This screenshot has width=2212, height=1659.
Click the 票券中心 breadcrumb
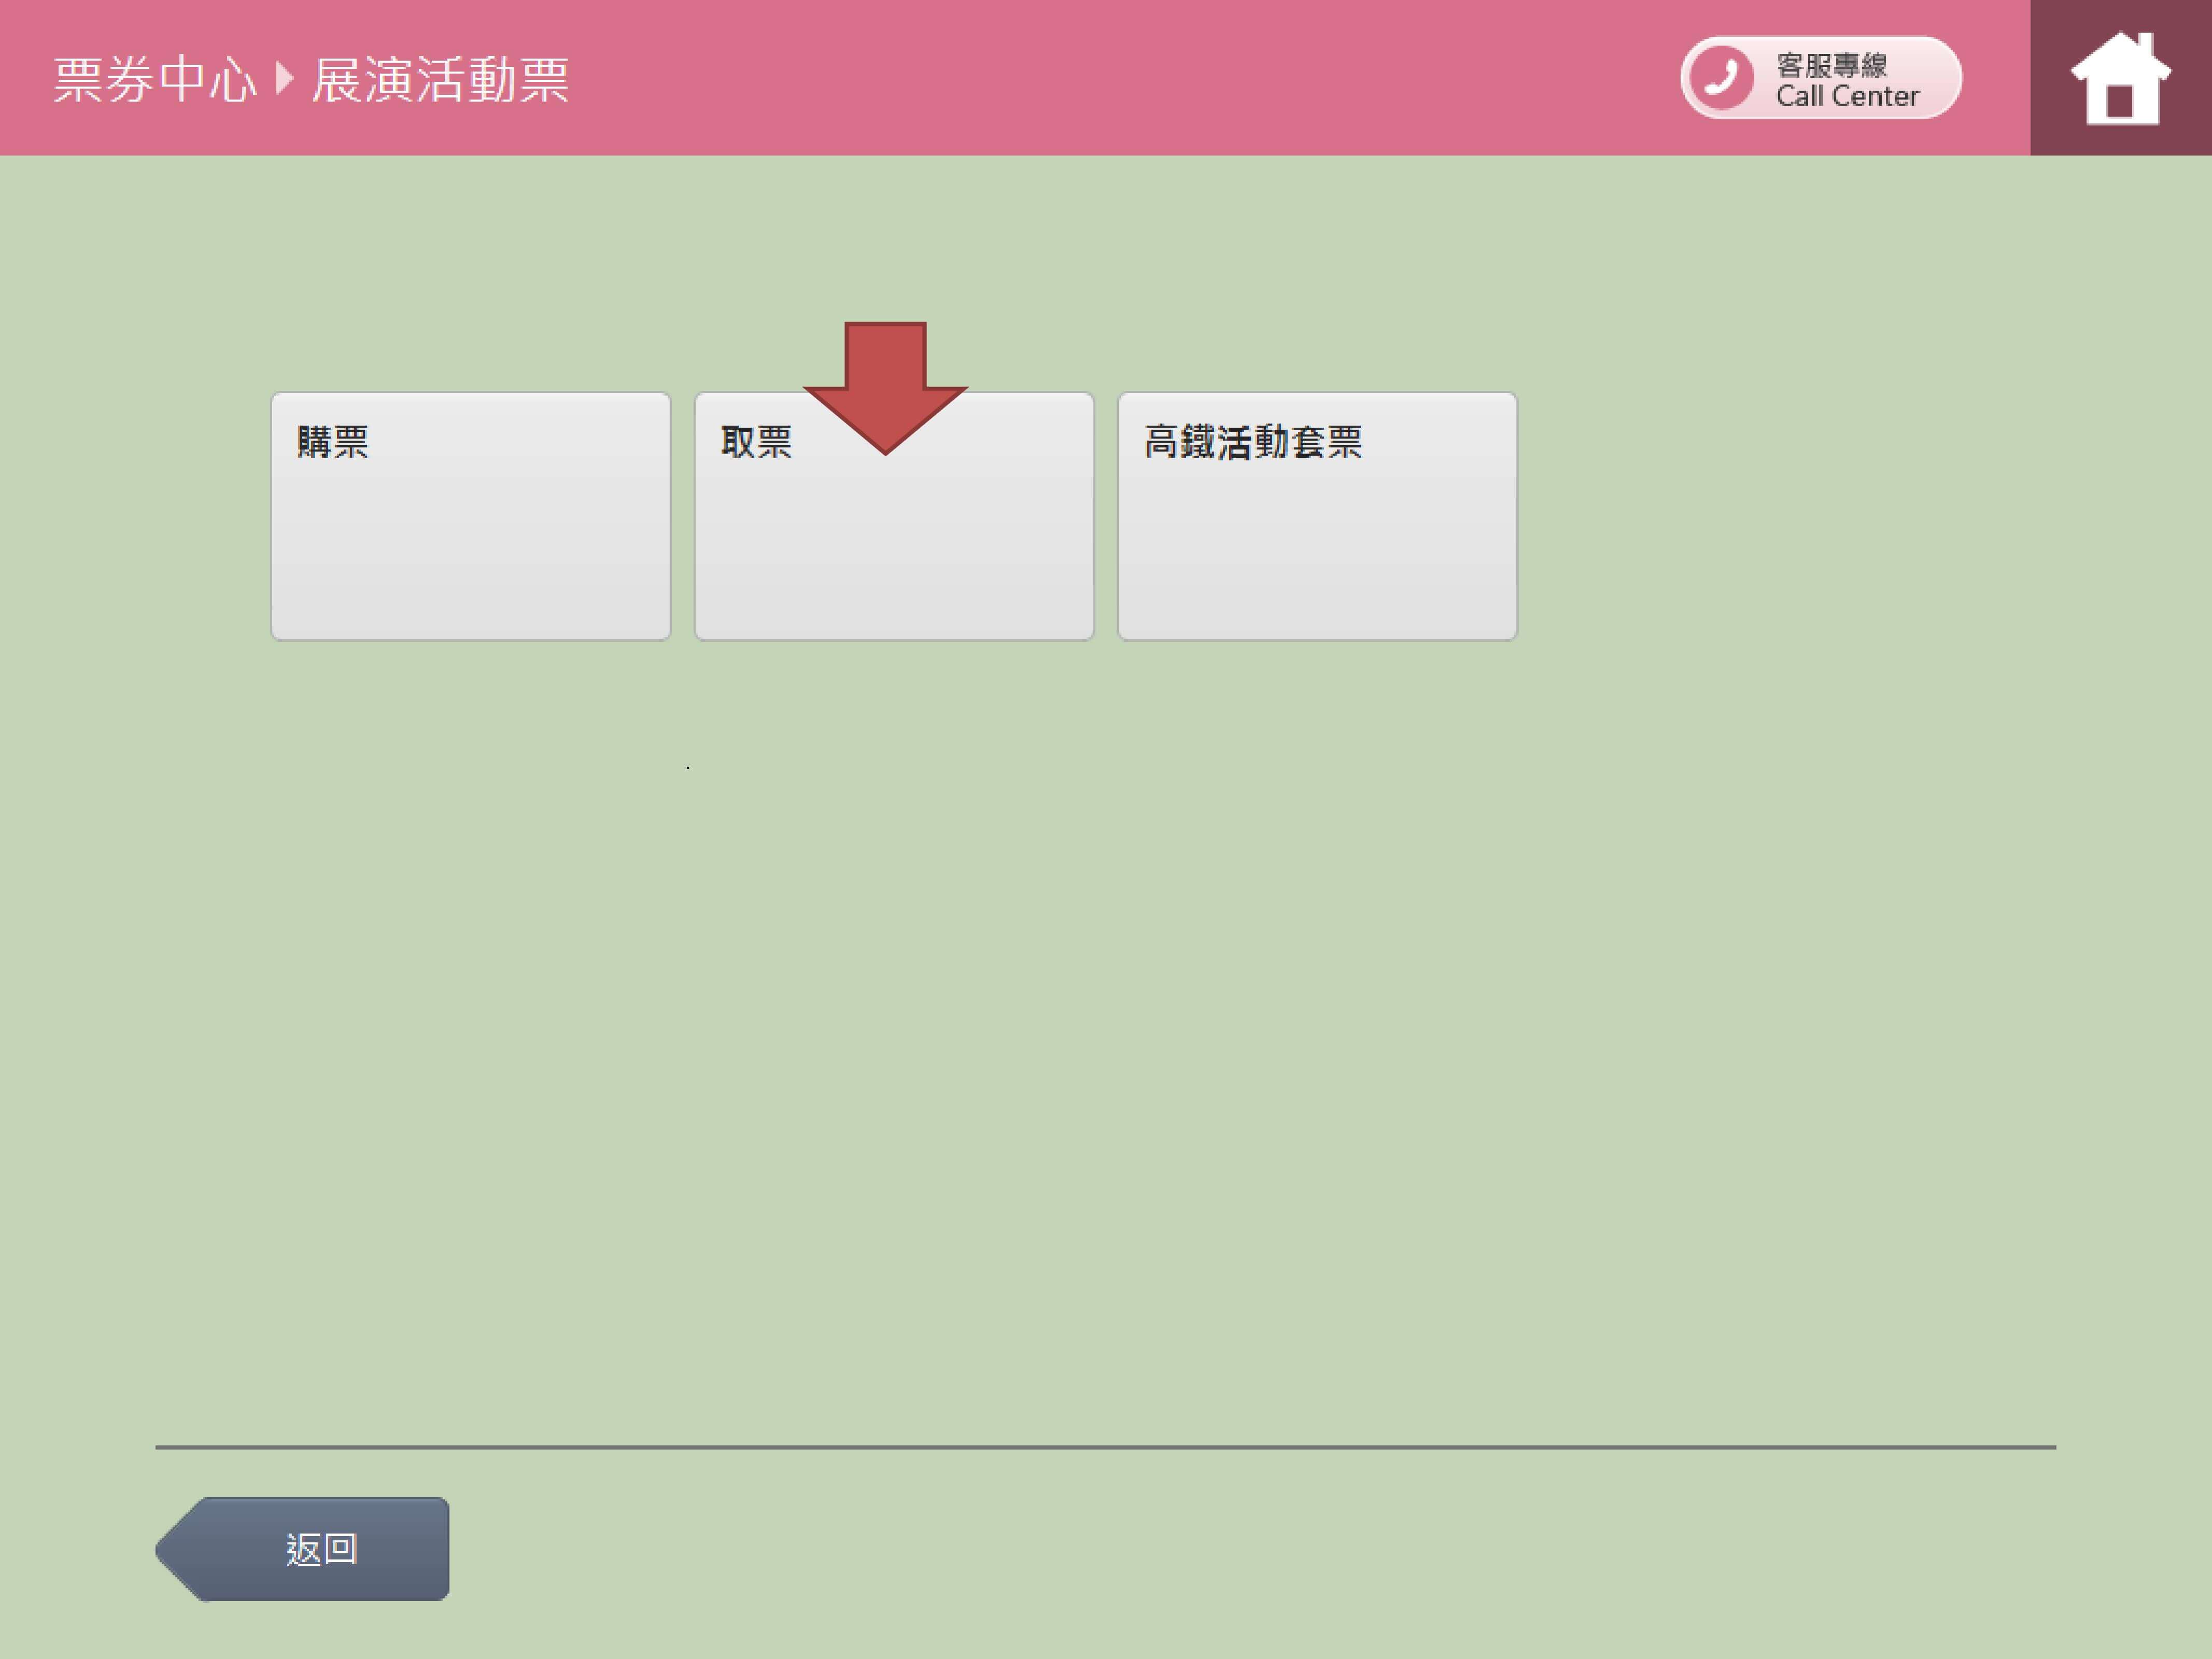coord(155,79)
